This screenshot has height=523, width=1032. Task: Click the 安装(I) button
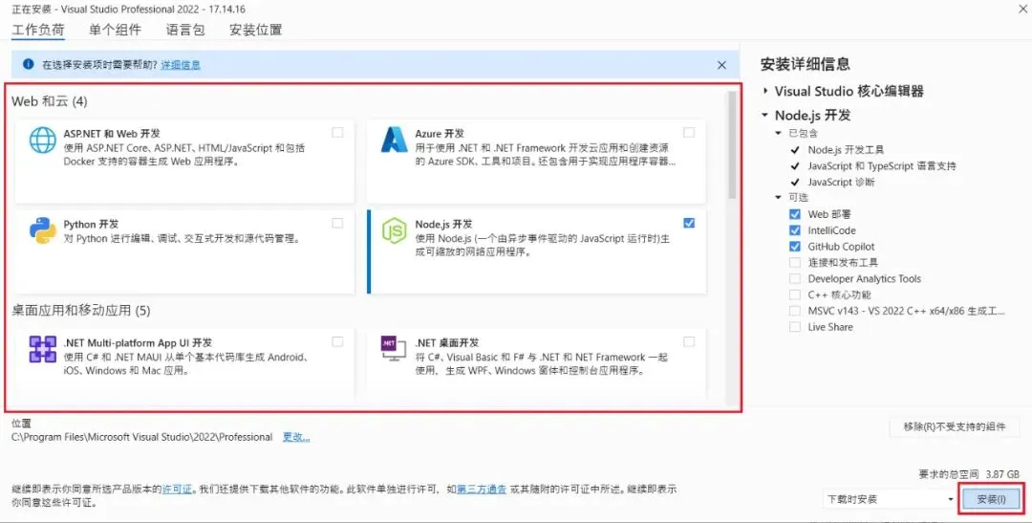coord(991,499)
